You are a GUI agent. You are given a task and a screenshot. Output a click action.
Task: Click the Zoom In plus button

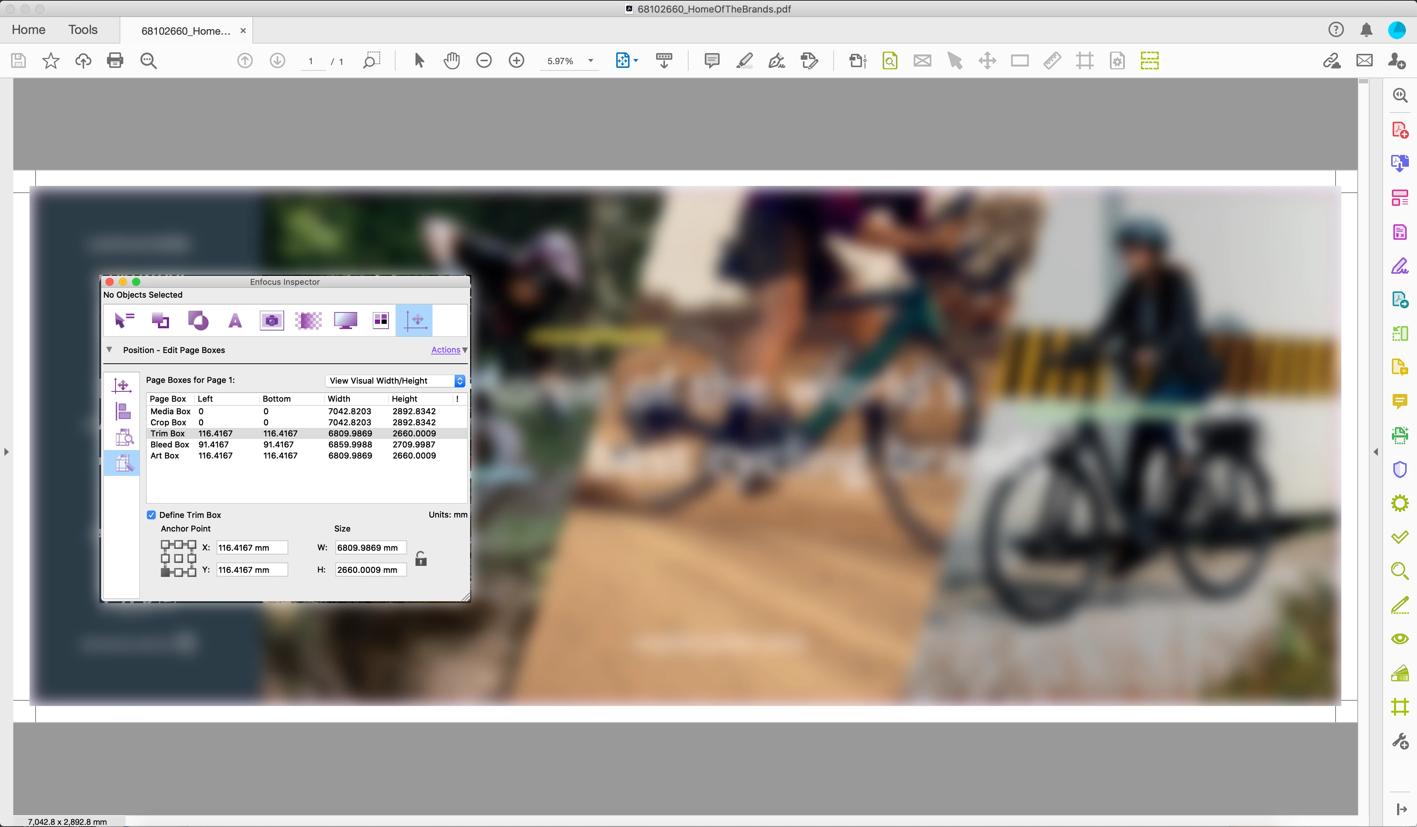coord(516,60)
